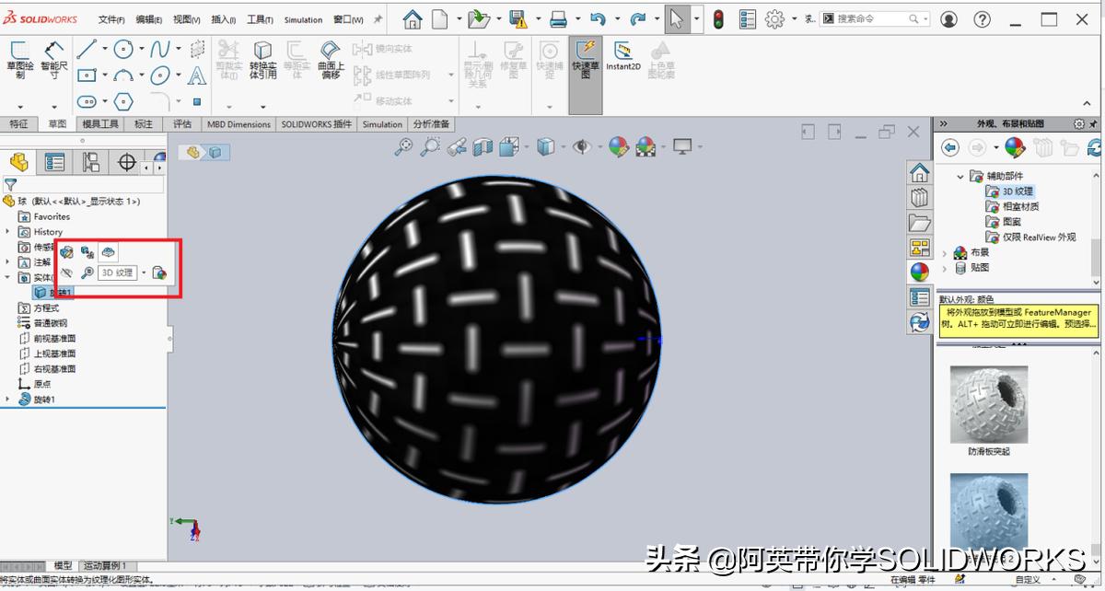The image size is (1105, 591).
Task: Toggle Hide/Show Items eye in heads-up toolbar
Action: [x=580, y=145]
